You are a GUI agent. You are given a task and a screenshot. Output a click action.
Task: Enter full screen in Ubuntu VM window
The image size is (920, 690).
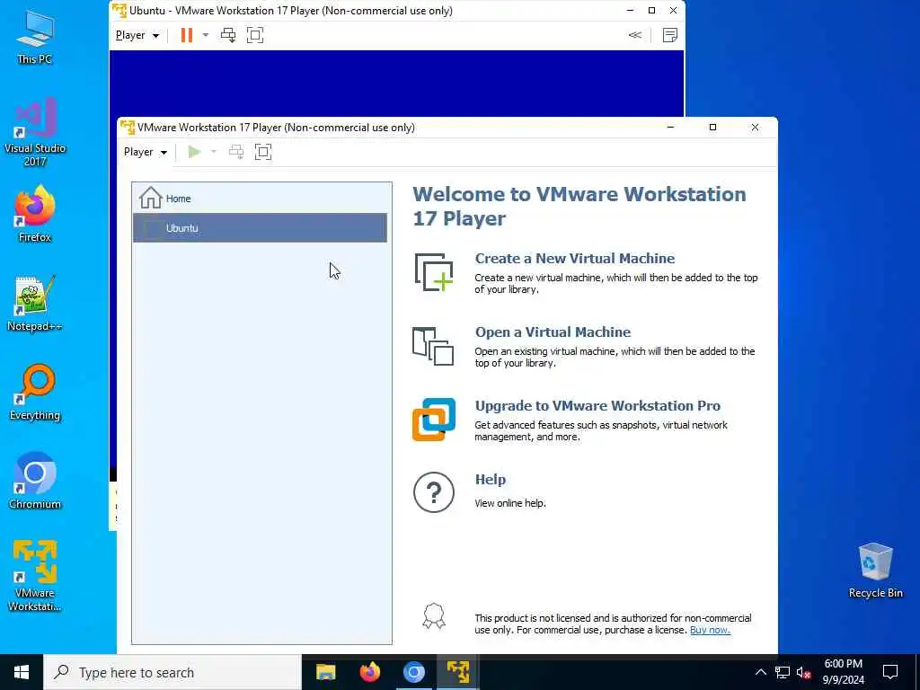pyautogui.click(x=255, y=35)
